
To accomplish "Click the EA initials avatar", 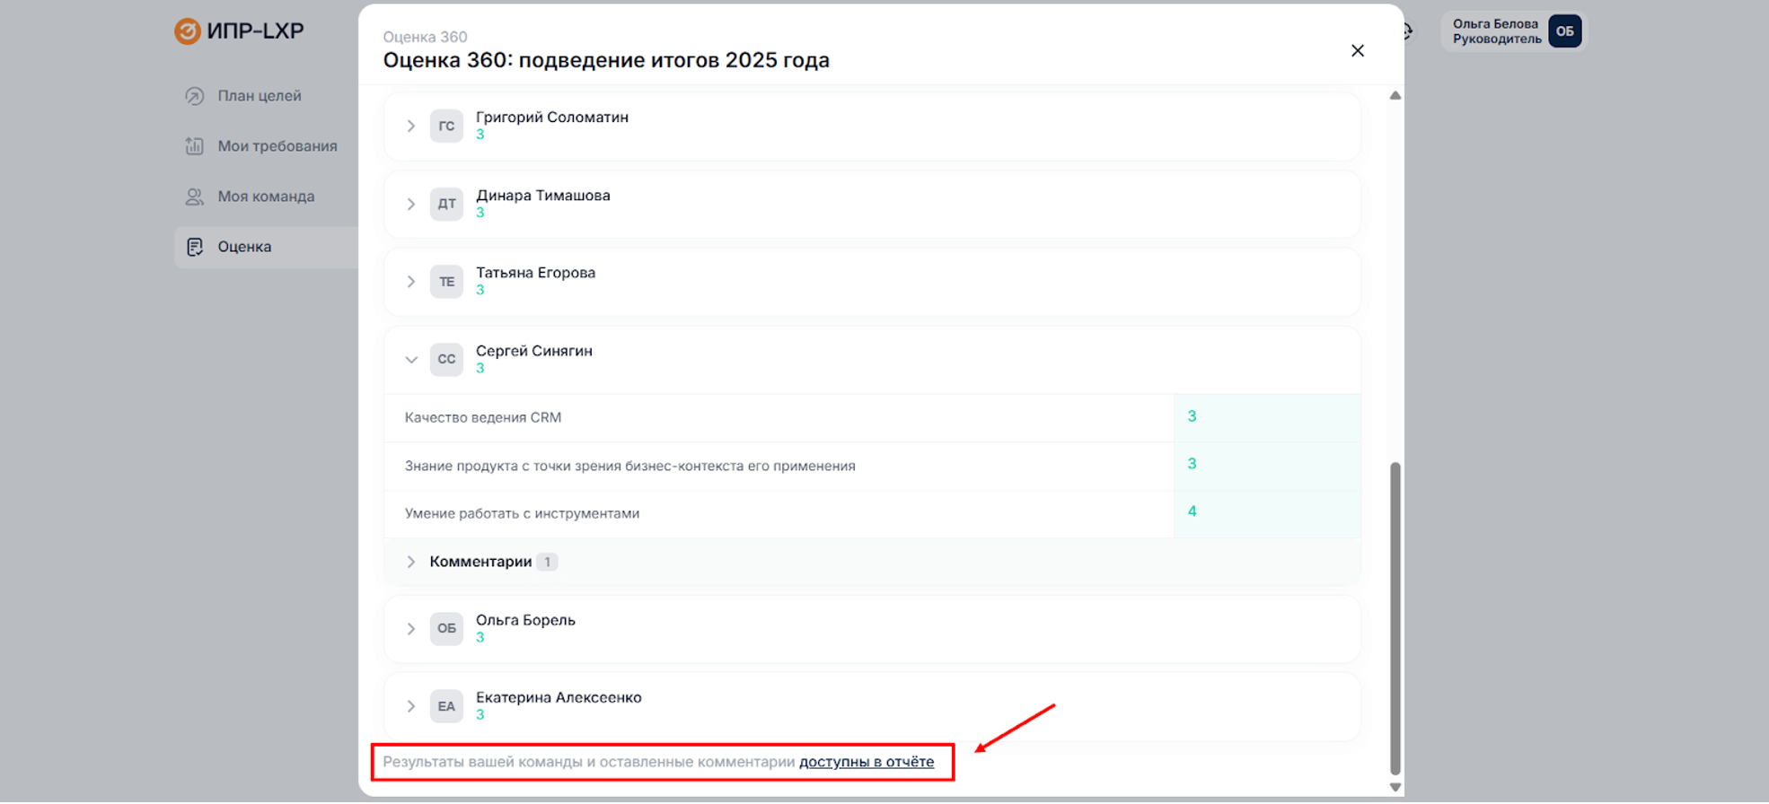I will click(x=446, y=707).
